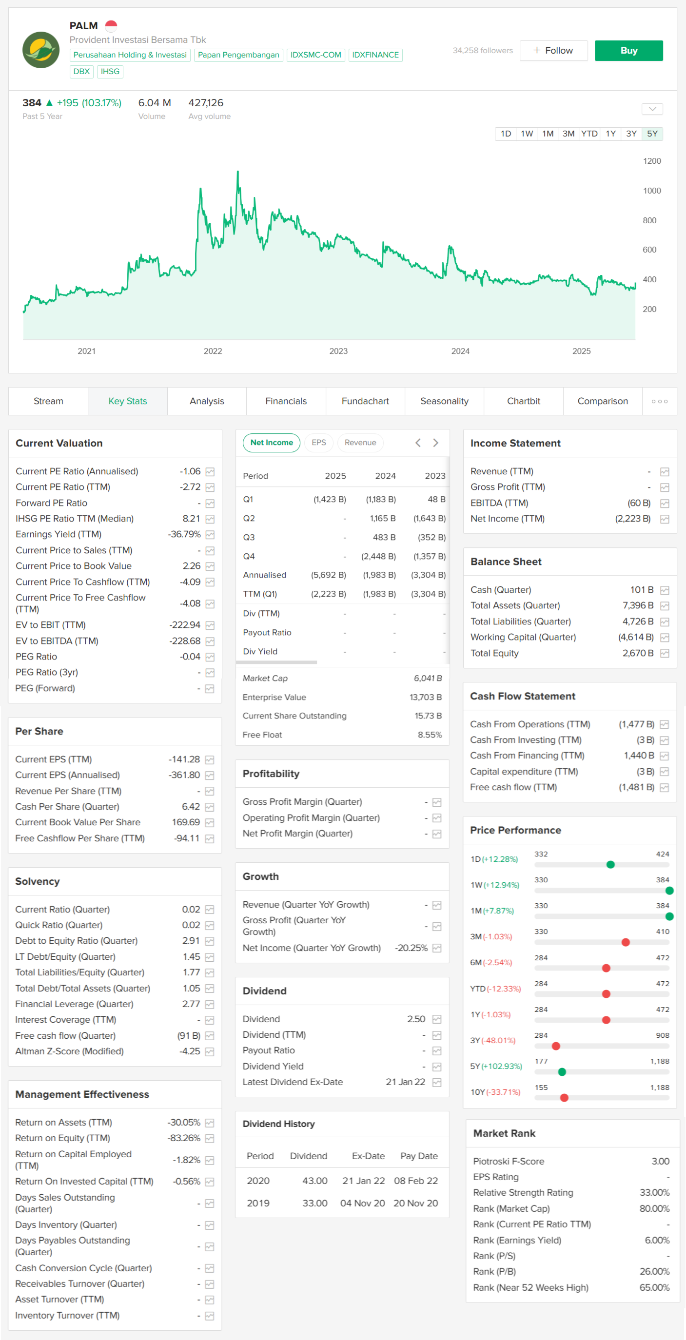This screenshot has width=686, height=1340.
Task: Open chart for Current Ratio (Quarter)
Action: (210, 910)
